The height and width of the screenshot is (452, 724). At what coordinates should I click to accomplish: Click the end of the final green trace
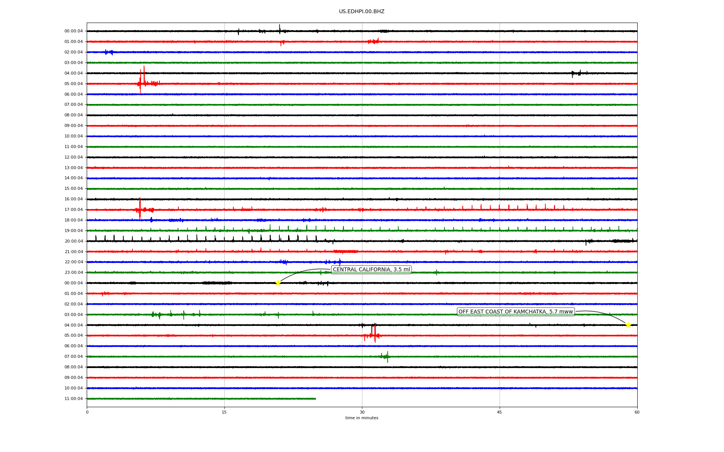click(x=315, y=399)
